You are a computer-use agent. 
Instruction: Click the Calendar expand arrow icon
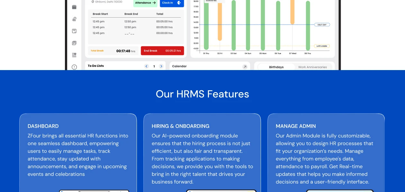pos(245,67)
